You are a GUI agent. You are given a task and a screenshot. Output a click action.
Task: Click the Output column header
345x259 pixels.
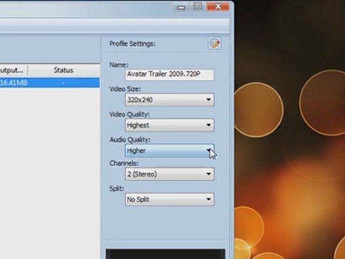13,70
